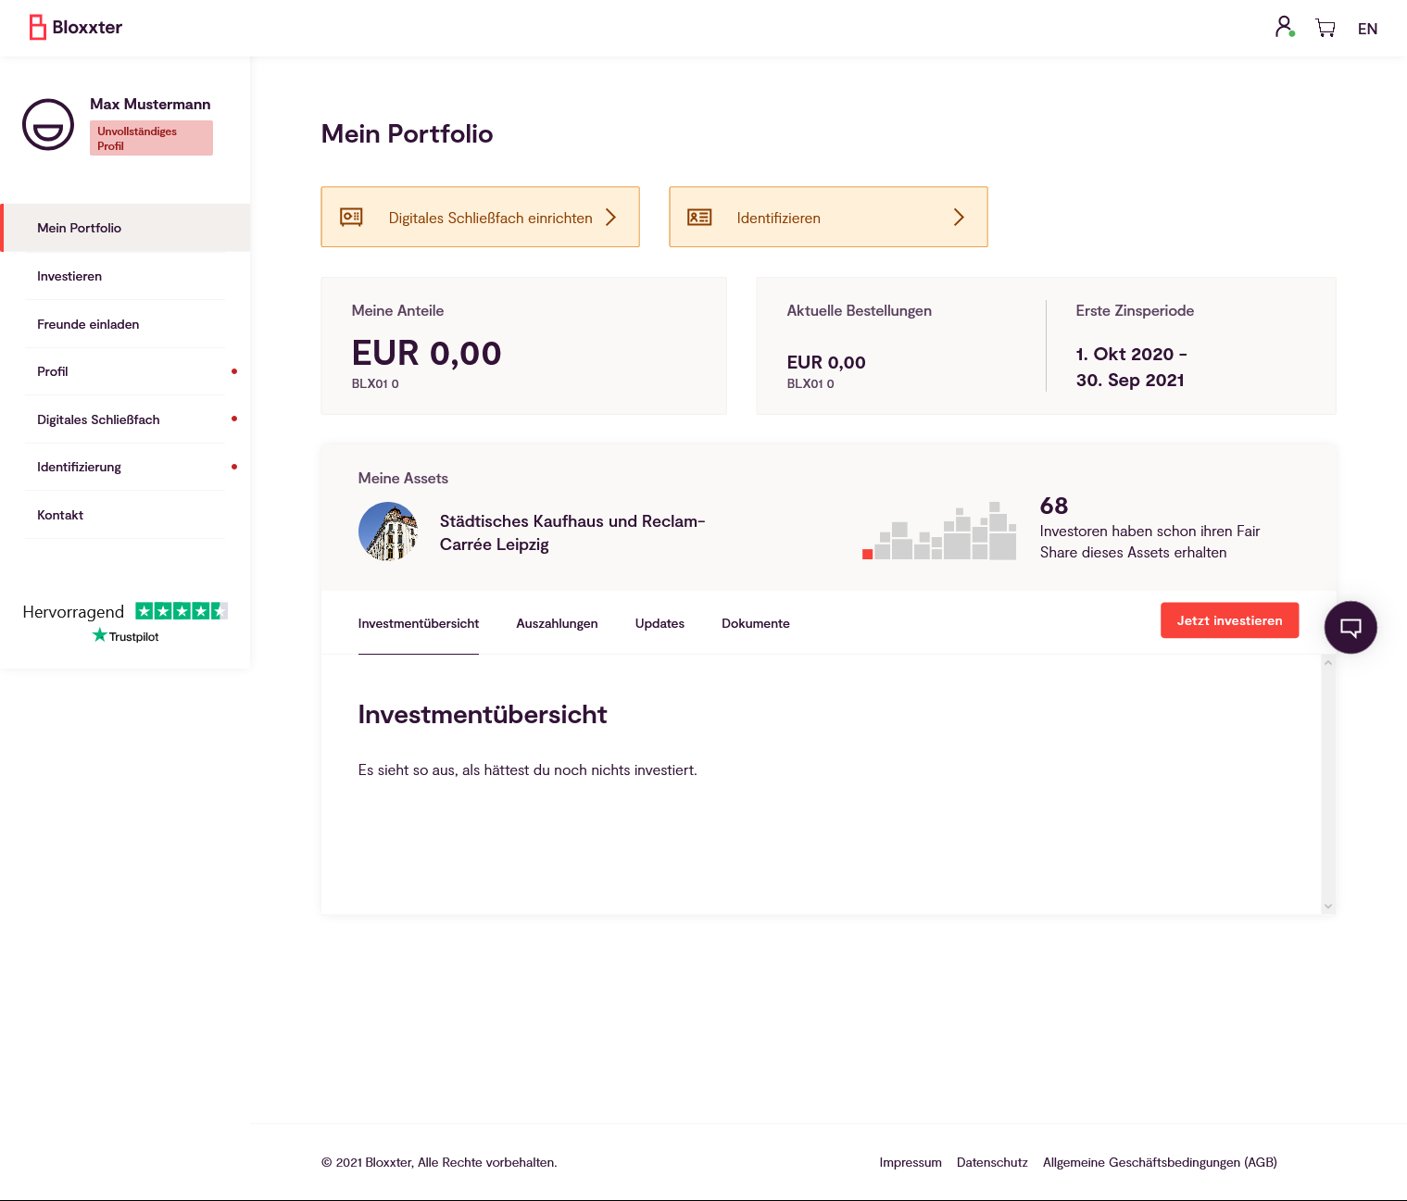The width and height of the screenshot is (1407, 1201).
Task: Click the panel scrollbar up arrow
Action: click(x=1328, y=663)
